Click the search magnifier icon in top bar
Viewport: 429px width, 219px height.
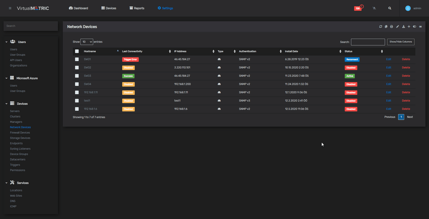[x=390, y=8]
